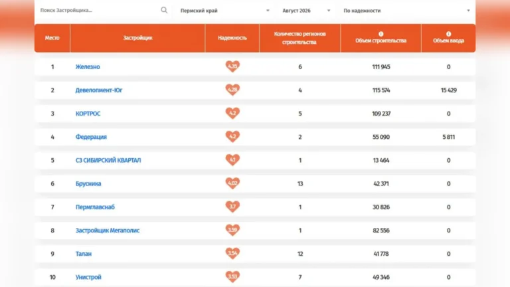The width and height of the screenshot is (510, 287).
Task: Open the СЗ СИБИРСКИЙ КВАРТАЛ link
Action: click(x=108, y=160)
